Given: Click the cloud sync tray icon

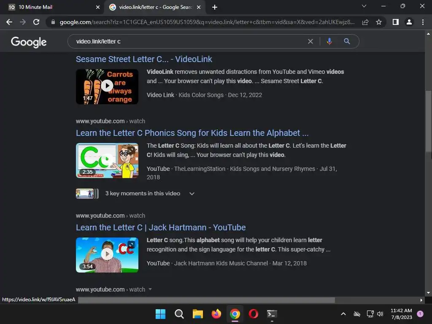Looking at the screenshot, I should click(x=357, y=314).
